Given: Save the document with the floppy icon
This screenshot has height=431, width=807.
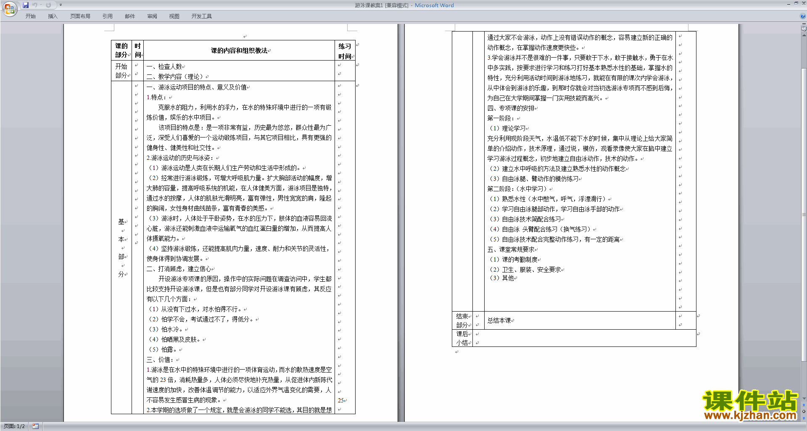Looking at the screenshot, I should 26,5.
